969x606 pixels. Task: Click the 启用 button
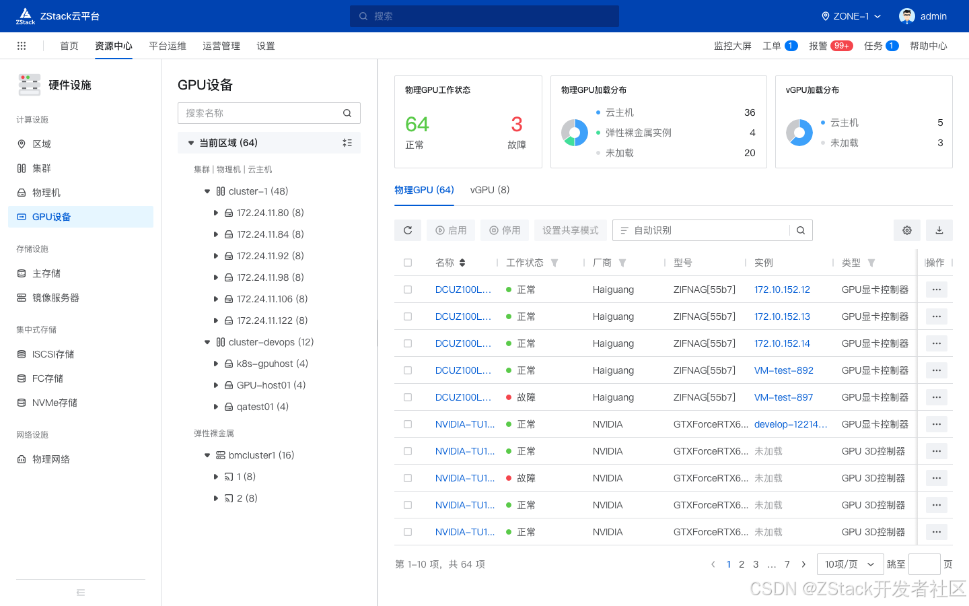click(450, 230)
